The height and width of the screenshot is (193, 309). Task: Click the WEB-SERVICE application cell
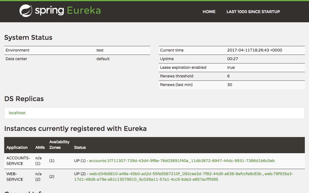(x=14, y=177)
